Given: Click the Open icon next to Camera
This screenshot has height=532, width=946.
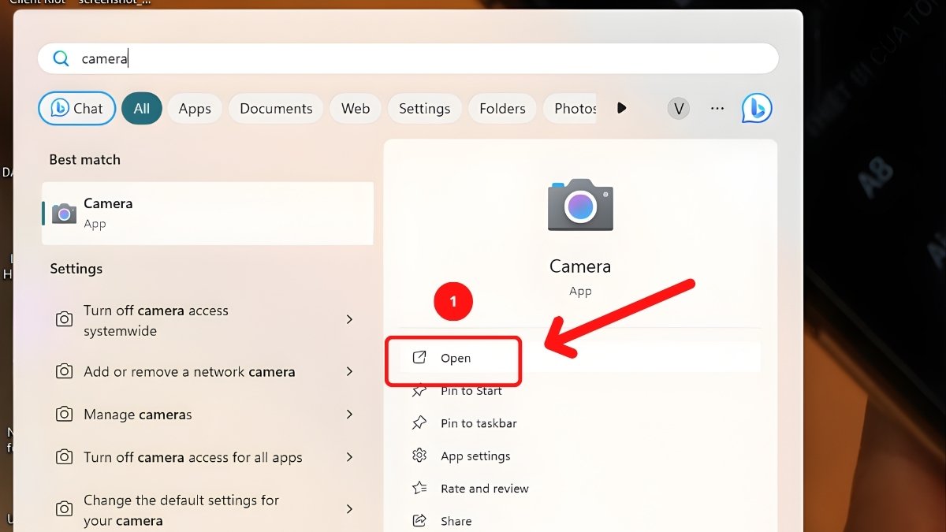Looking at the screenshot, I should [419, 358].
